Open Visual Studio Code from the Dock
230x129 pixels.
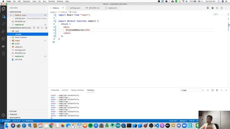point(157,126)
